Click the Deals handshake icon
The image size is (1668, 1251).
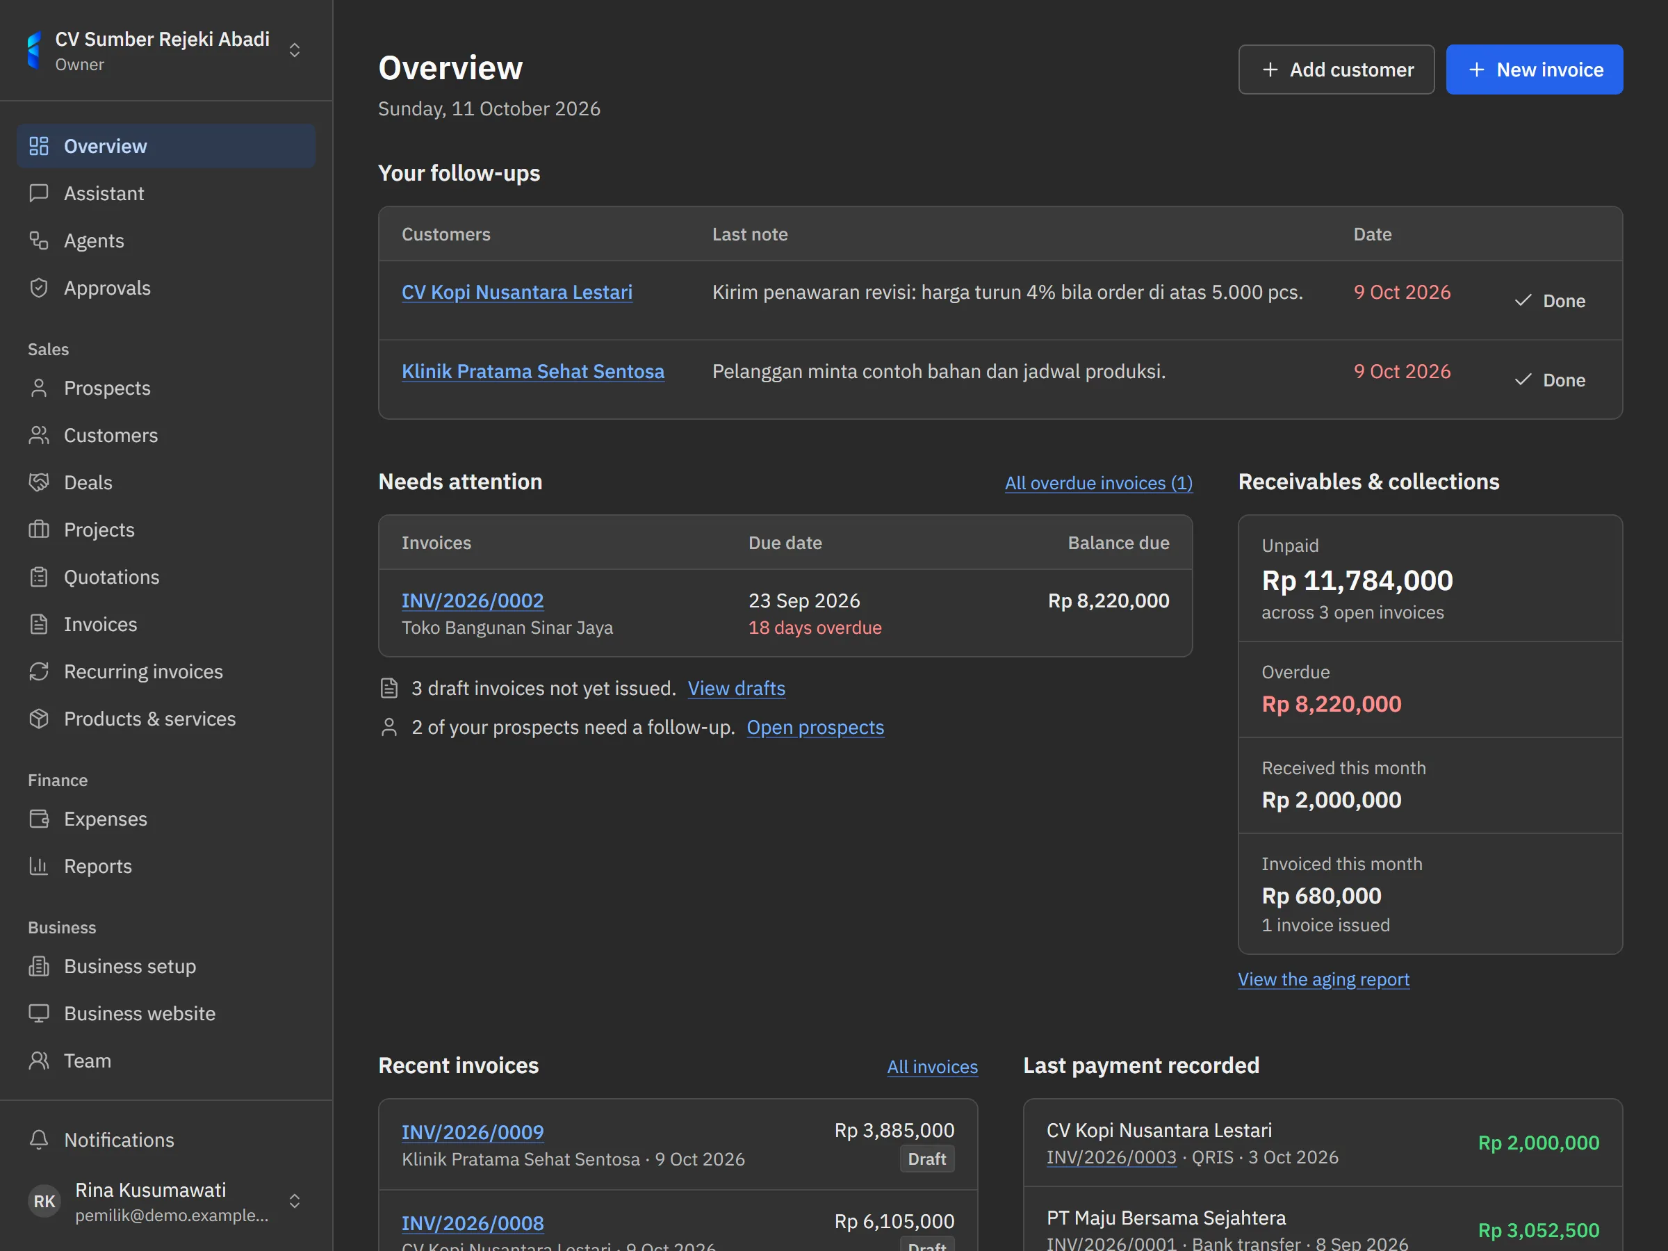tap(38, 482)
